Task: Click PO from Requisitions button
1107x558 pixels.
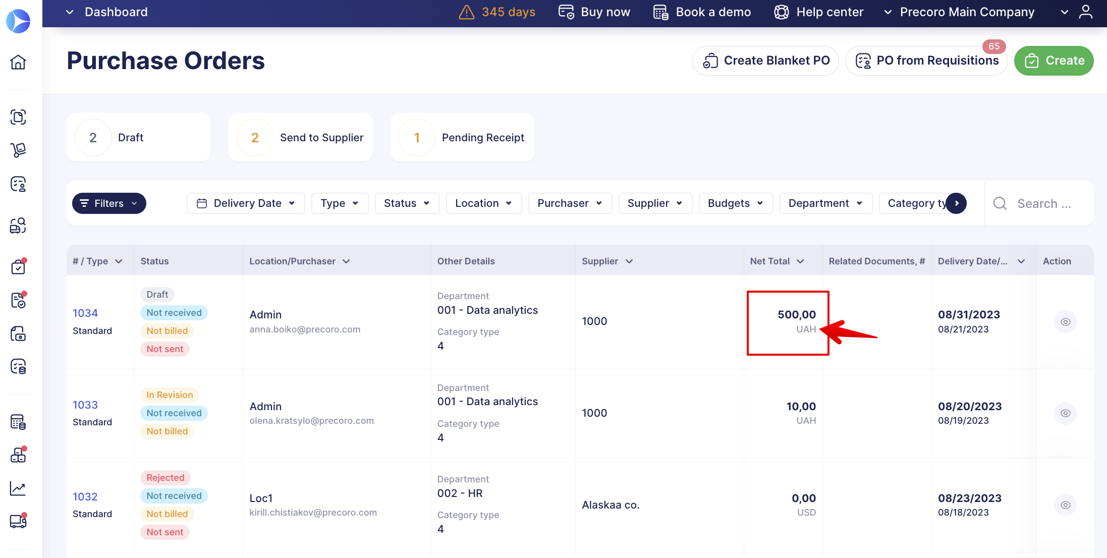Action: [x=926, y=61]
